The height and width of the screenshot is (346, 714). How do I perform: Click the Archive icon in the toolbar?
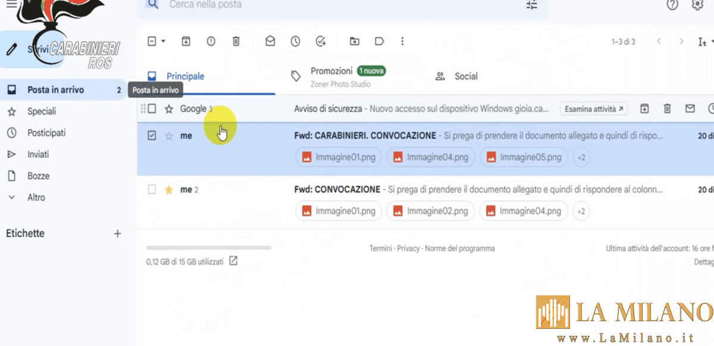(x=186, y=41)
